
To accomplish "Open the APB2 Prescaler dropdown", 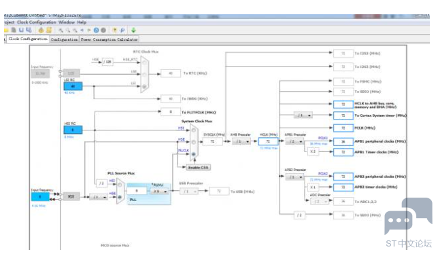I will [x=294, y=177].
